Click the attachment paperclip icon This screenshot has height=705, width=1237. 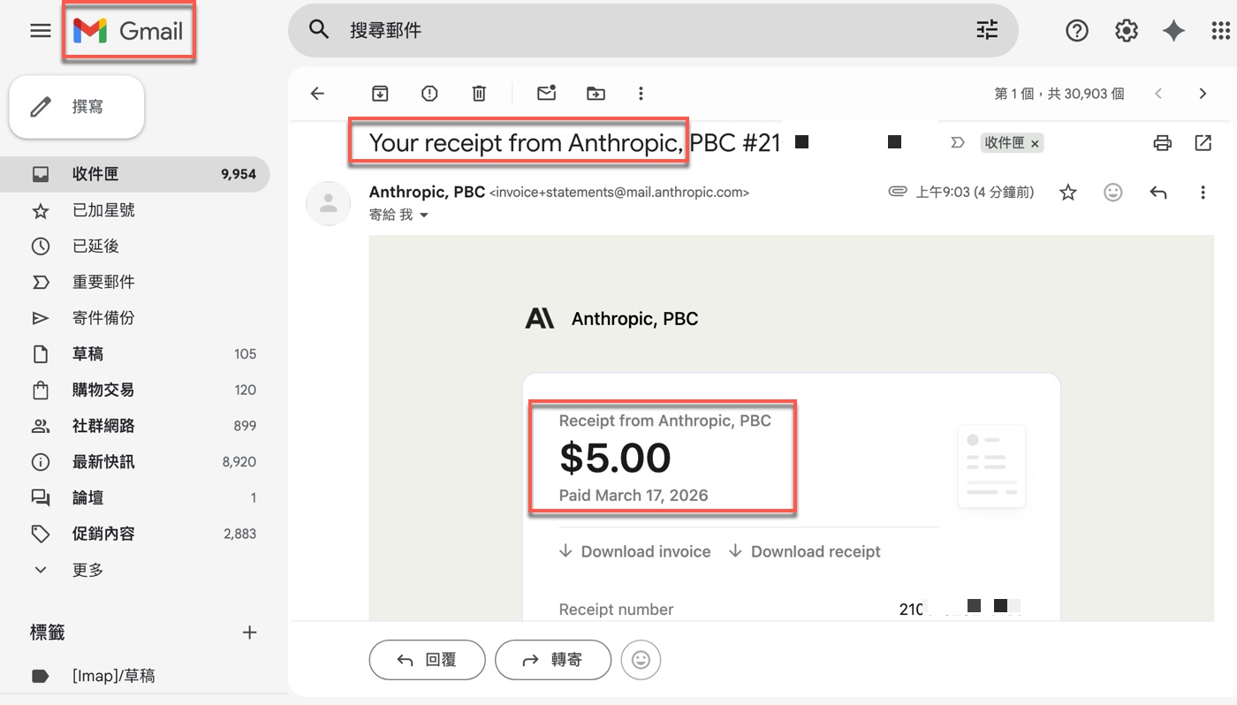(x=898, y=192)
